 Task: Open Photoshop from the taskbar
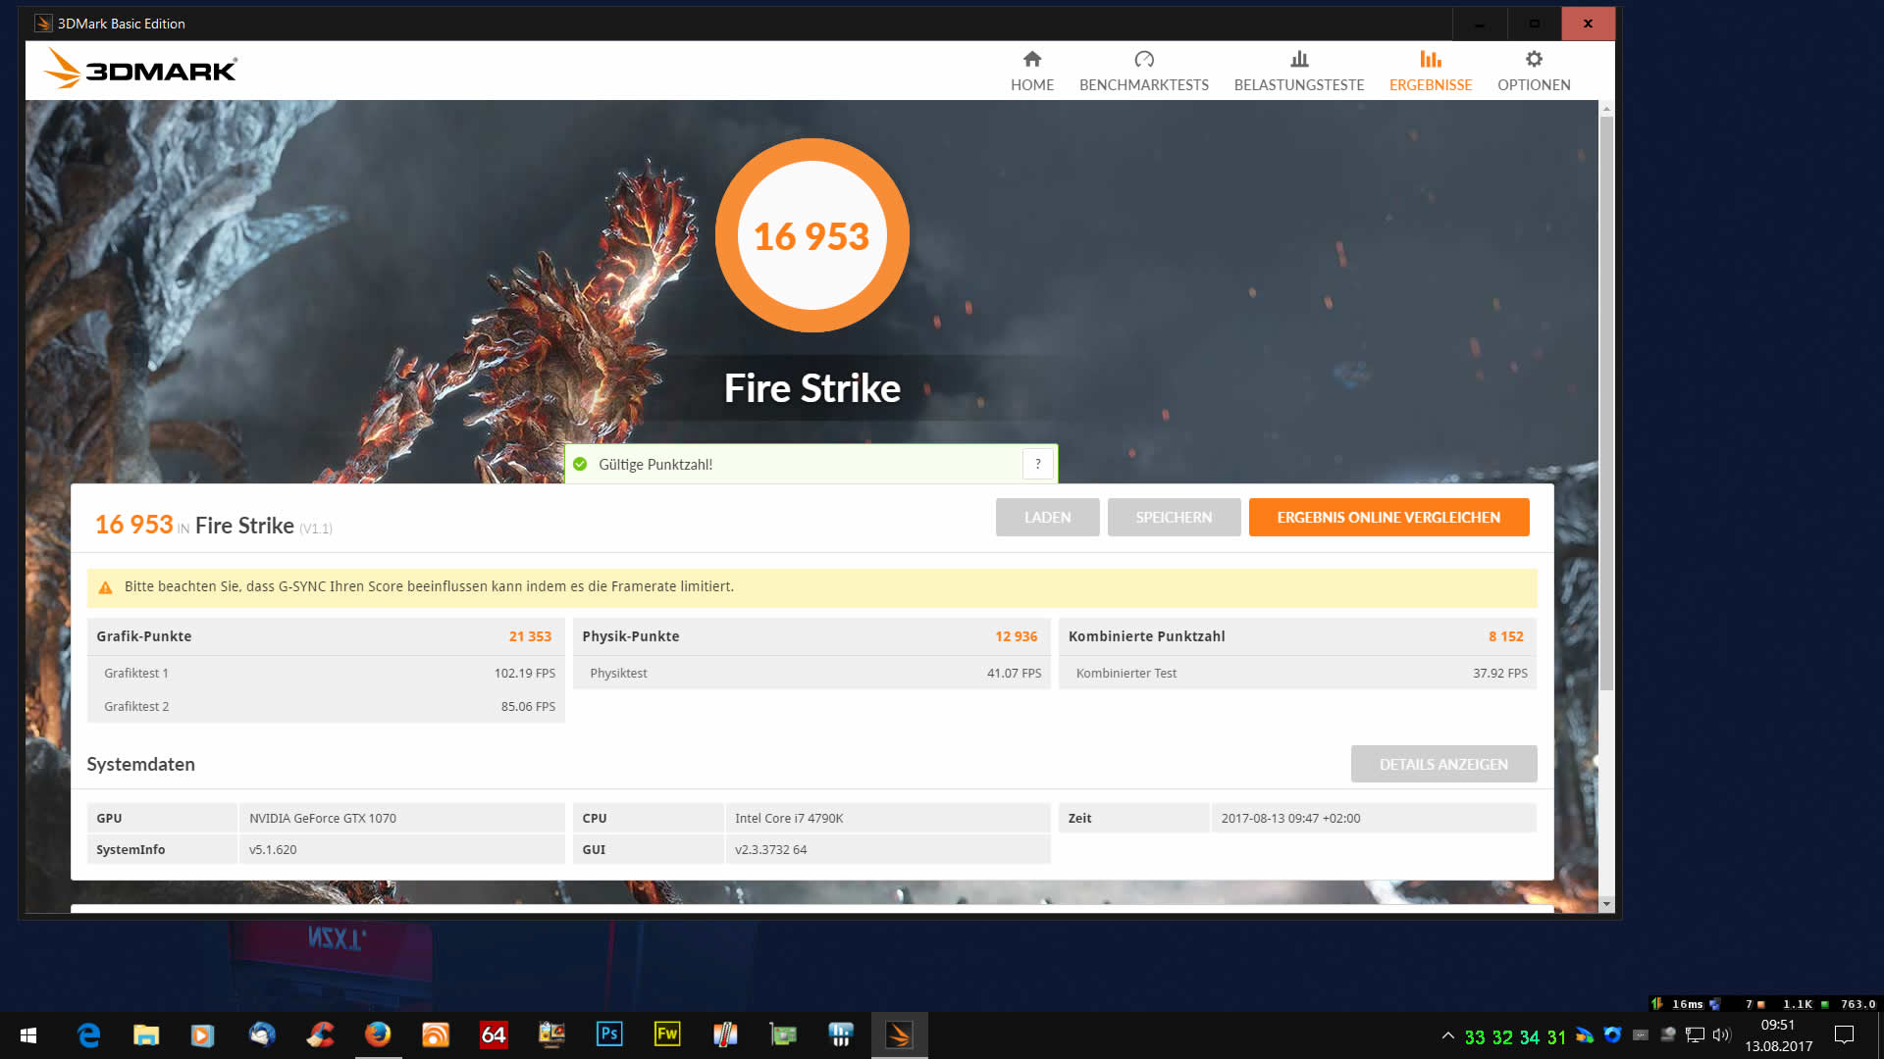point(609,1034)
